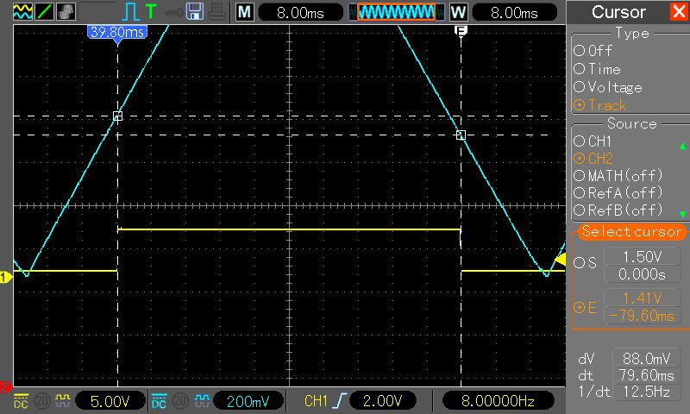690x414 pixels.
Task: Click the green up arrow in Source list
Action: (682, 146)
